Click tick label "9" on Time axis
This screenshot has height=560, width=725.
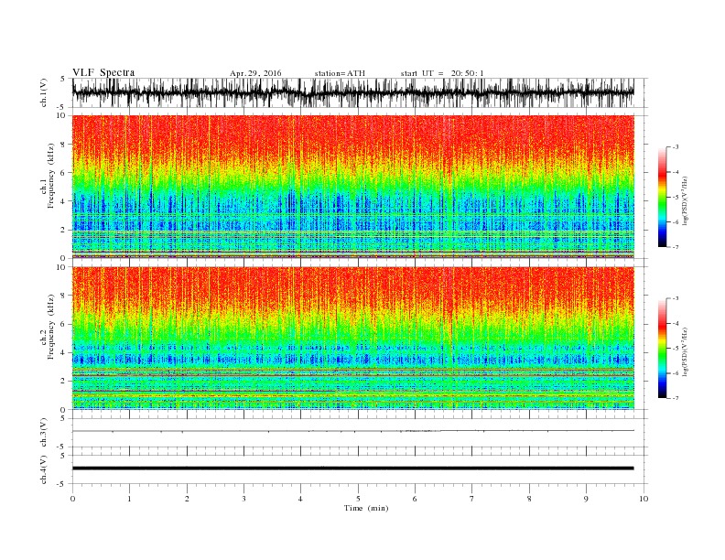click(586, 499)
